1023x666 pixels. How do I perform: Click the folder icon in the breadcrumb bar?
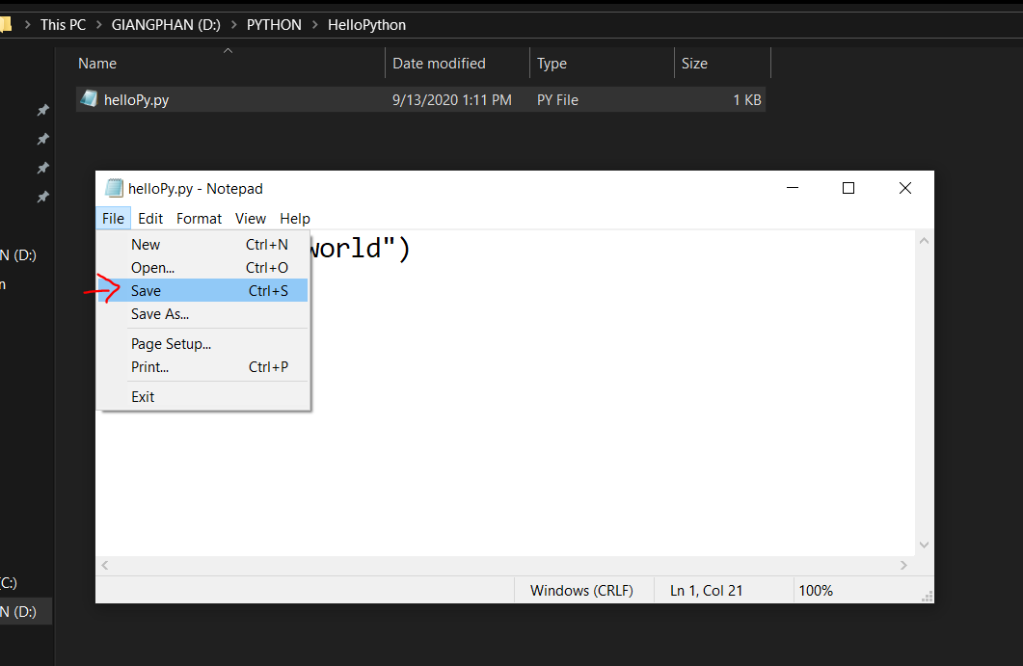click(8, 24)
